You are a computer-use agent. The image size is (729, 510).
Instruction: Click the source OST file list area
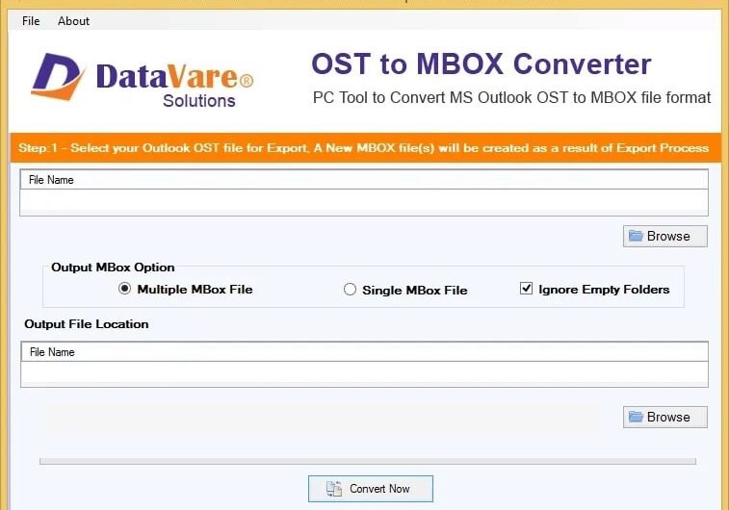click(364, 201)
